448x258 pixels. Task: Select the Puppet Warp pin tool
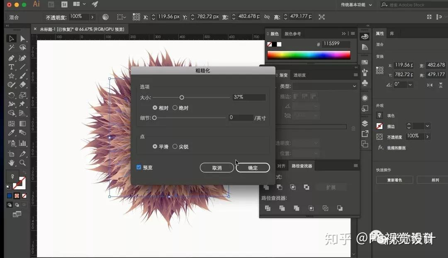(x=22, y=104)
